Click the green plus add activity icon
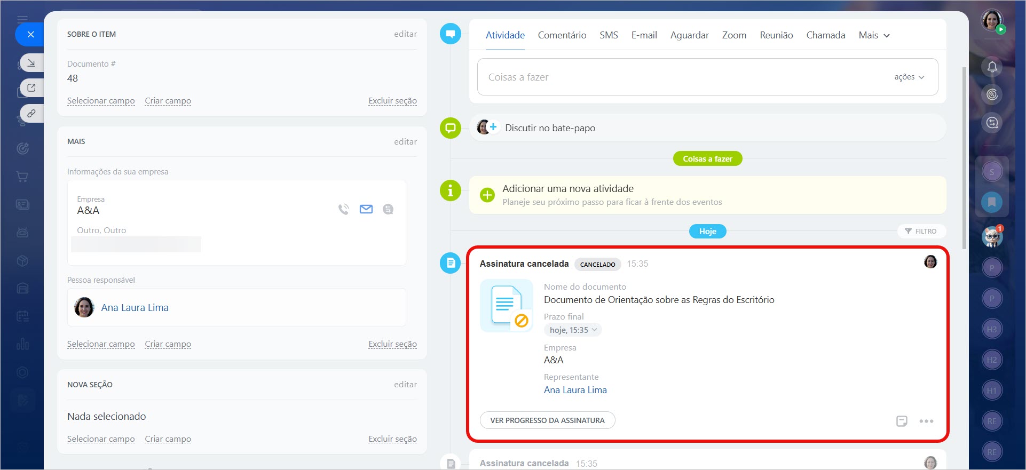This screenshot has width=1026, height=470. click(487, 195)
